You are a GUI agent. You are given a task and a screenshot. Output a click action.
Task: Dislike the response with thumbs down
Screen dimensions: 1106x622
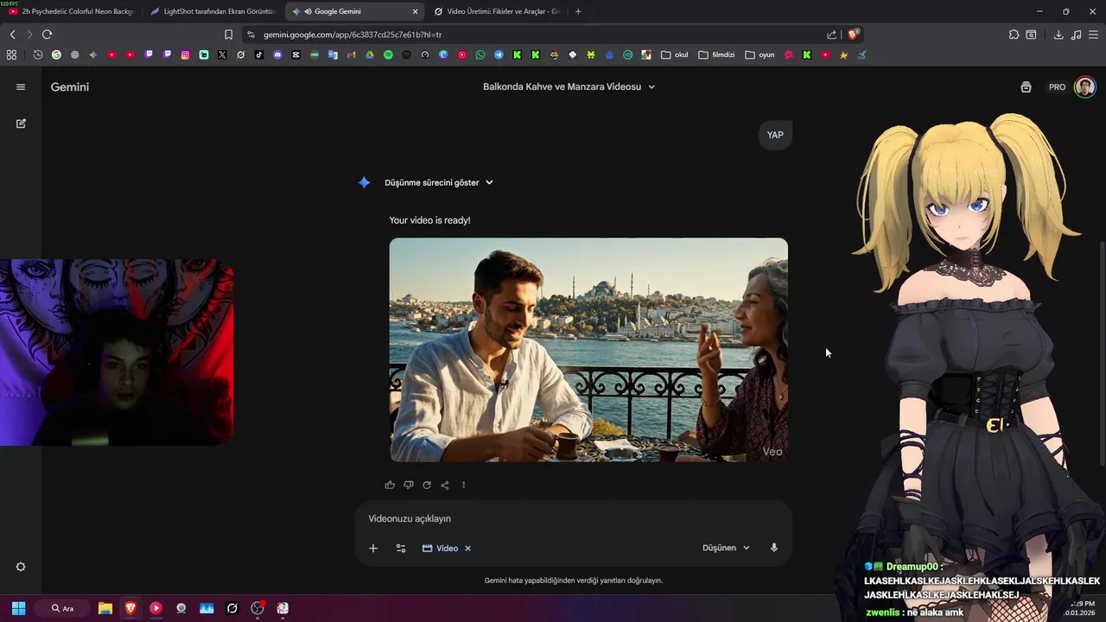point(408,486)
